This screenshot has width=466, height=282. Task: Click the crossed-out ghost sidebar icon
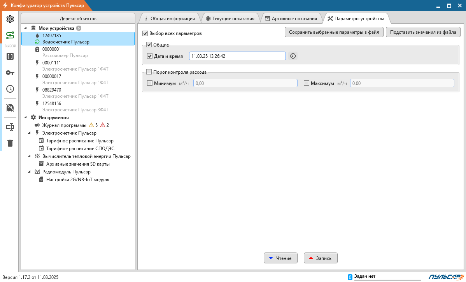[x=10, y=108]
